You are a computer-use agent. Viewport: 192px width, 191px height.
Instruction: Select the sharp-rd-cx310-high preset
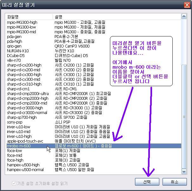pyautogui.click(x=94, y=84)
